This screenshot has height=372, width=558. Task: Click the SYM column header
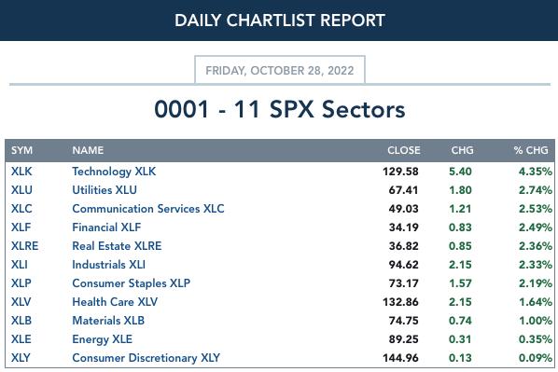pos(21,150)
